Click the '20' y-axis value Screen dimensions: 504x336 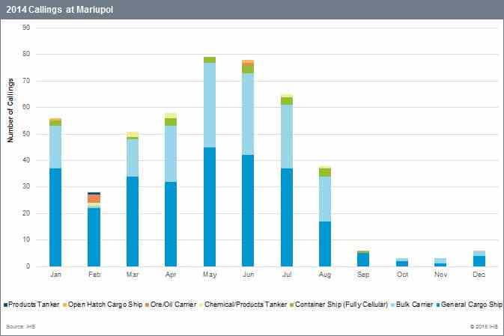point(26,213)
